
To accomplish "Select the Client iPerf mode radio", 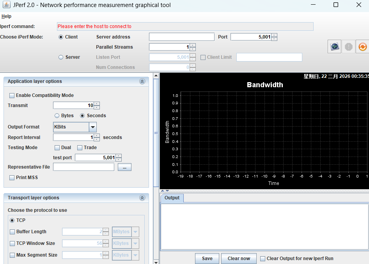I will click(x=61, y=37).
